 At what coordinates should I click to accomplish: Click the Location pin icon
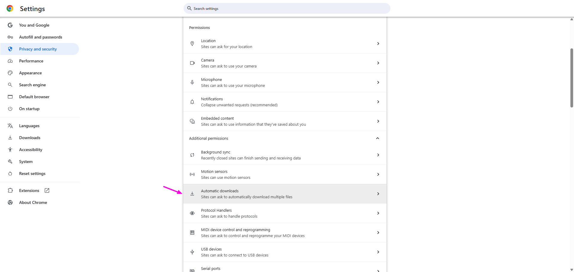tap(192, 44)
